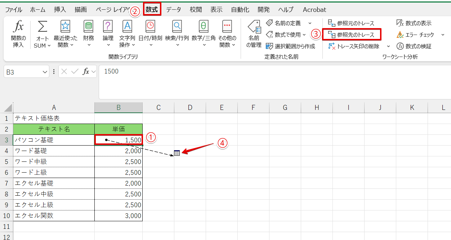Expand the Name Box dropdown arrow

(45, 72)
